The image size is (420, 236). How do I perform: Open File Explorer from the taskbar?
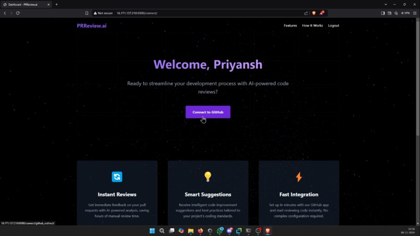click(x=191, y=231)
